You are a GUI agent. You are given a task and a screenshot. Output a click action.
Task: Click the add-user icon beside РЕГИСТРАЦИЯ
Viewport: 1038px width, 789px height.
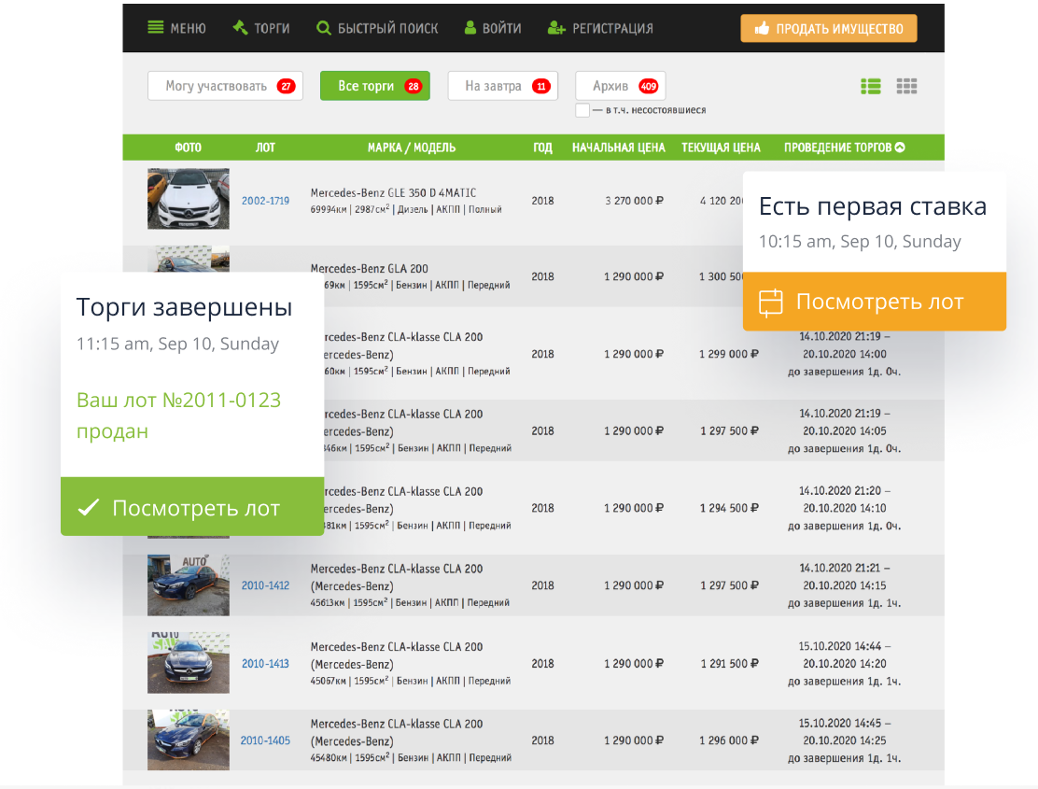pos(556,28)
